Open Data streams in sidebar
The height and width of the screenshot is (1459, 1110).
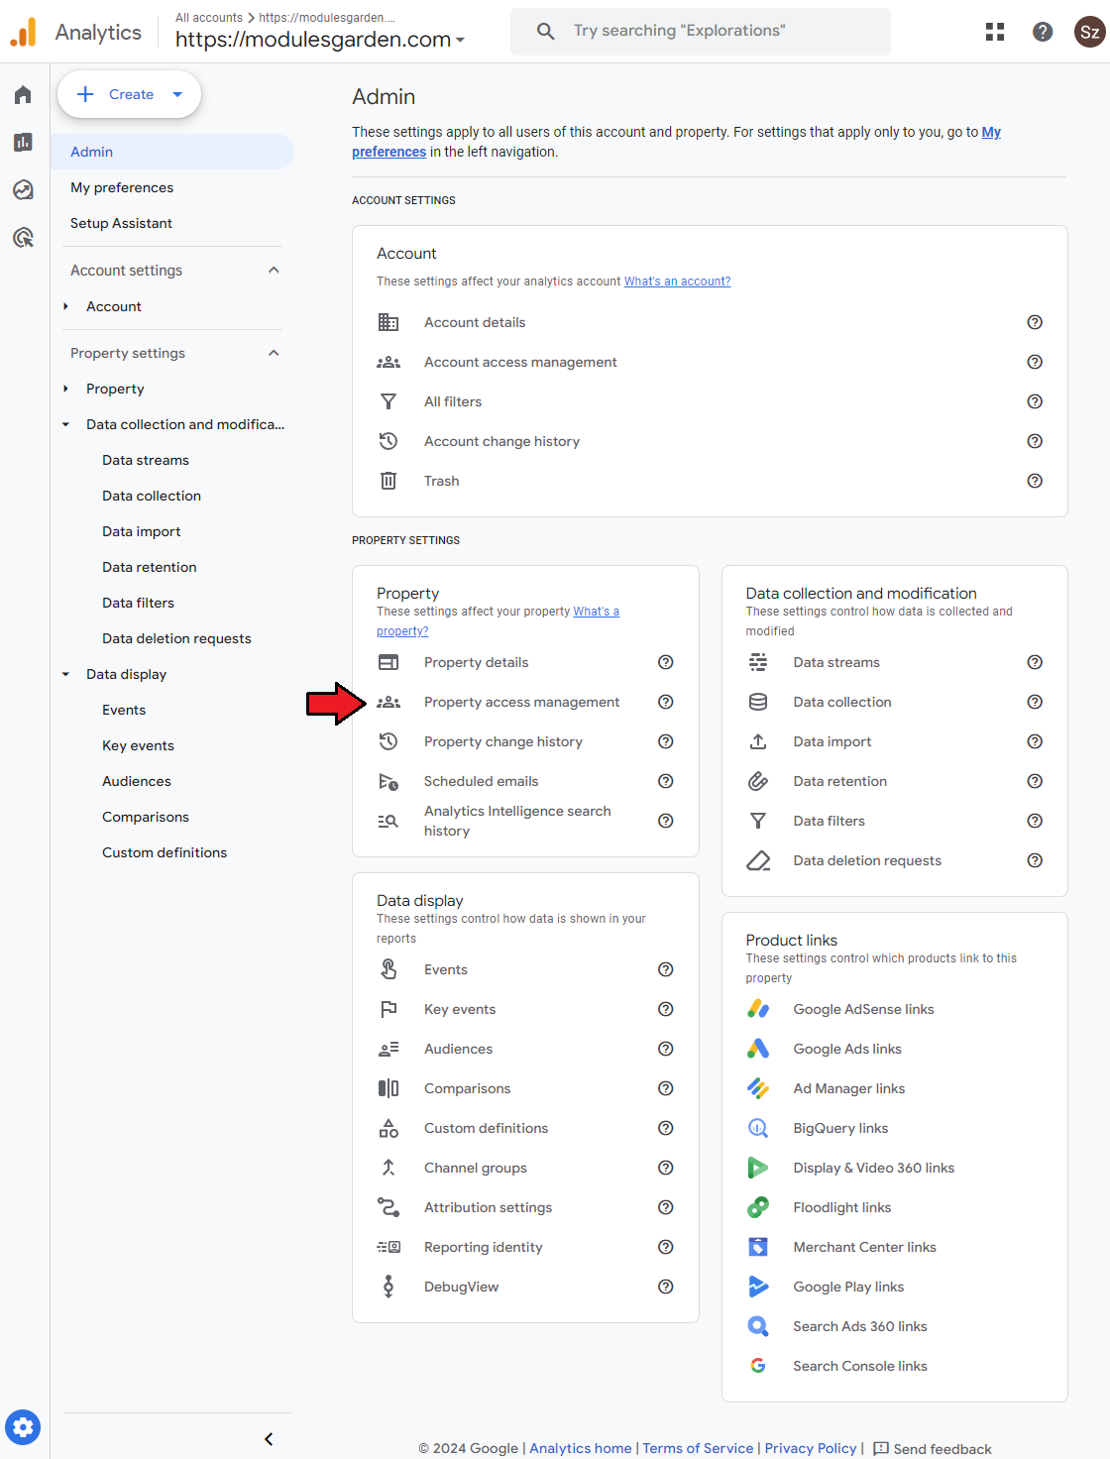click(x=146, y=460)
